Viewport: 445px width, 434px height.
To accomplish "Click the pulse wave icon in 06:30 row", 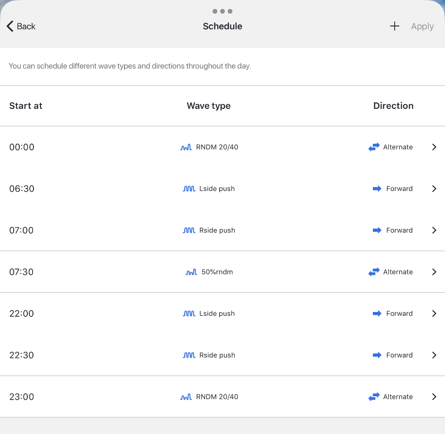I will [x=189, y=188].
